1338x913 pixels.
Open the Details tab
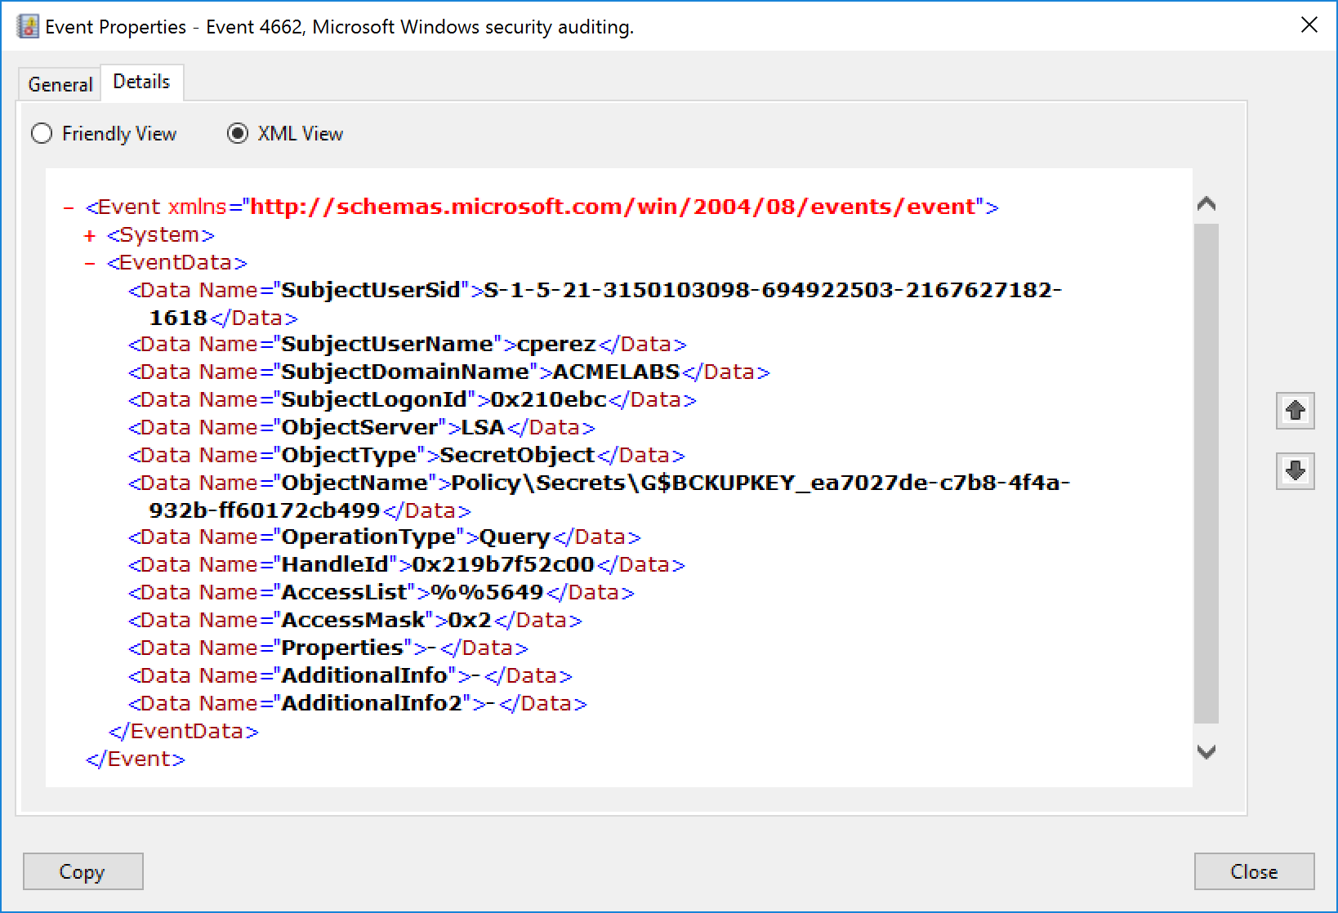click(142, 81)
